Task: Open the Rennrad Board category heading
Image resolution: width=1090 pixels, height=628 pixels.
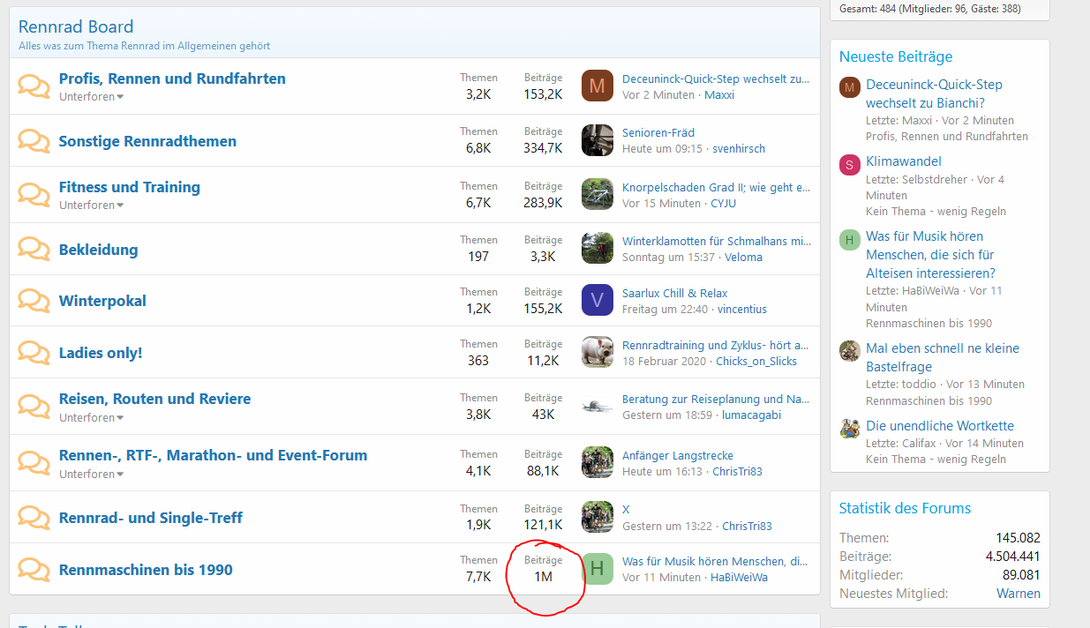Action: click(x=76, y=27)
